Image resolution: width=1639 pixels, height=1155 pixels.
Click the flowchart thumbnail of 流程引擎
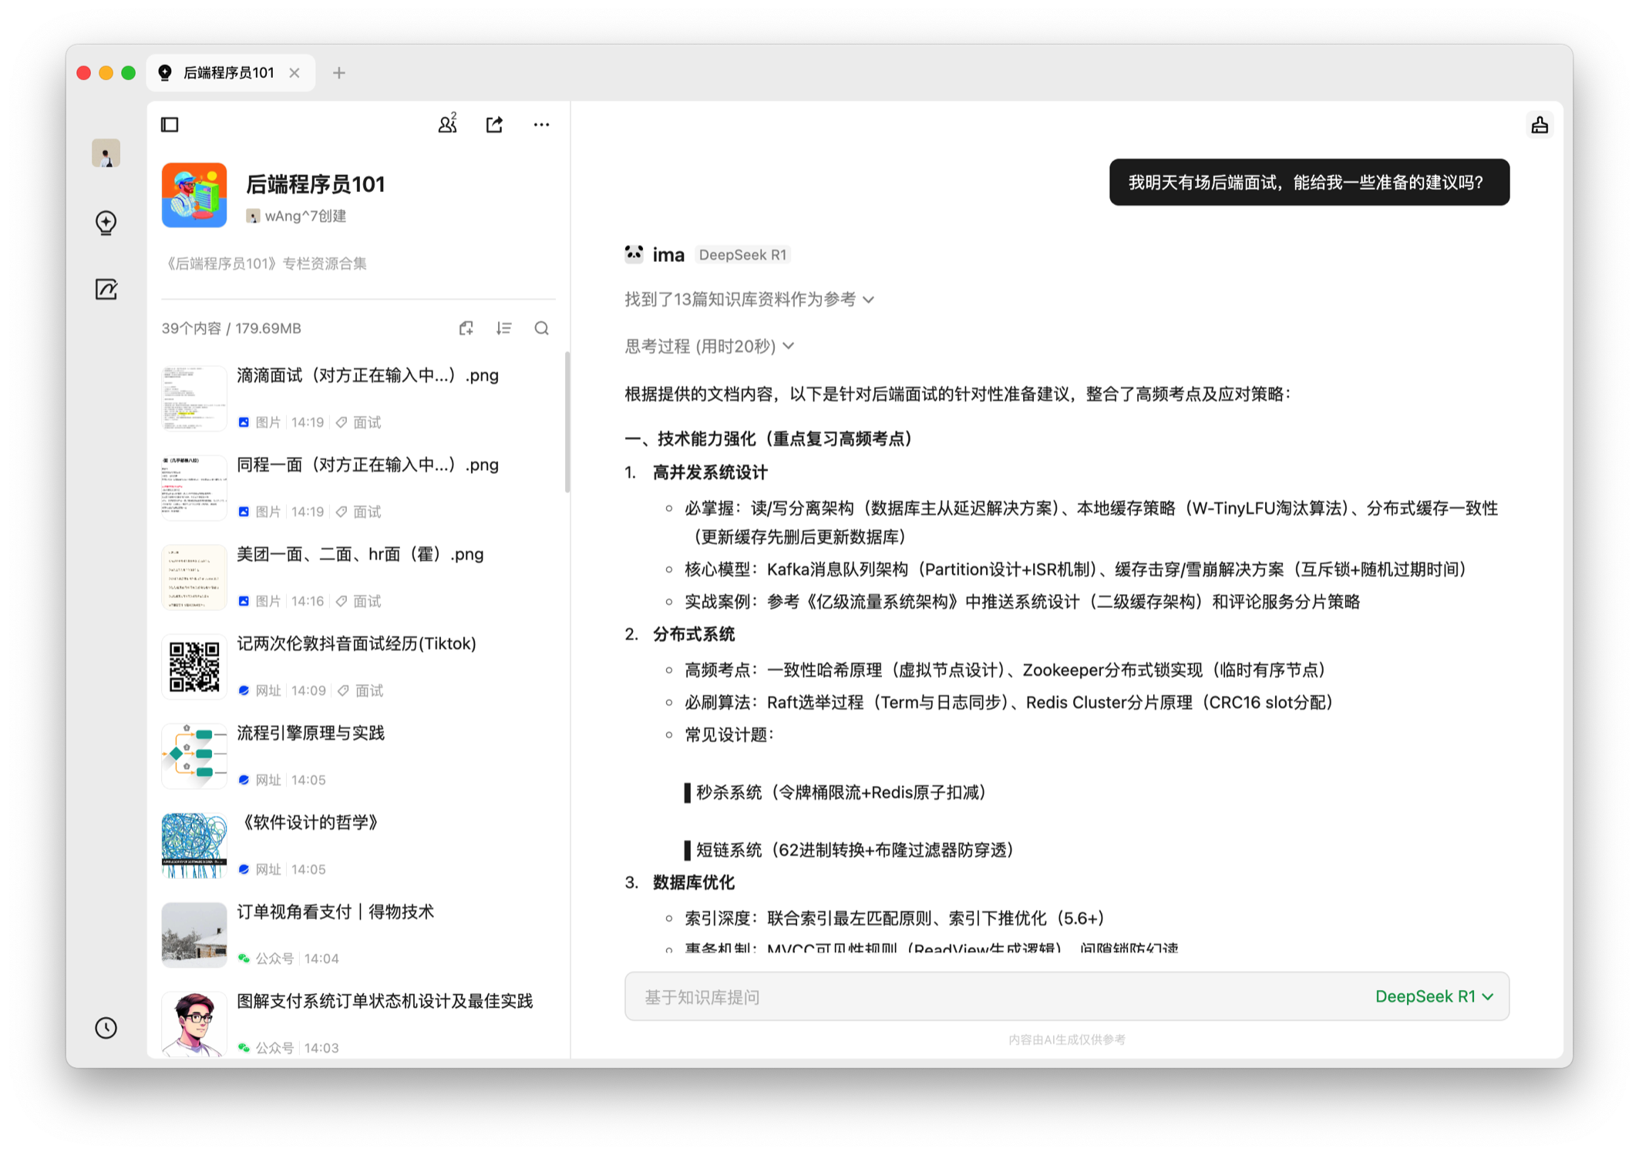(x=194, y=756)
